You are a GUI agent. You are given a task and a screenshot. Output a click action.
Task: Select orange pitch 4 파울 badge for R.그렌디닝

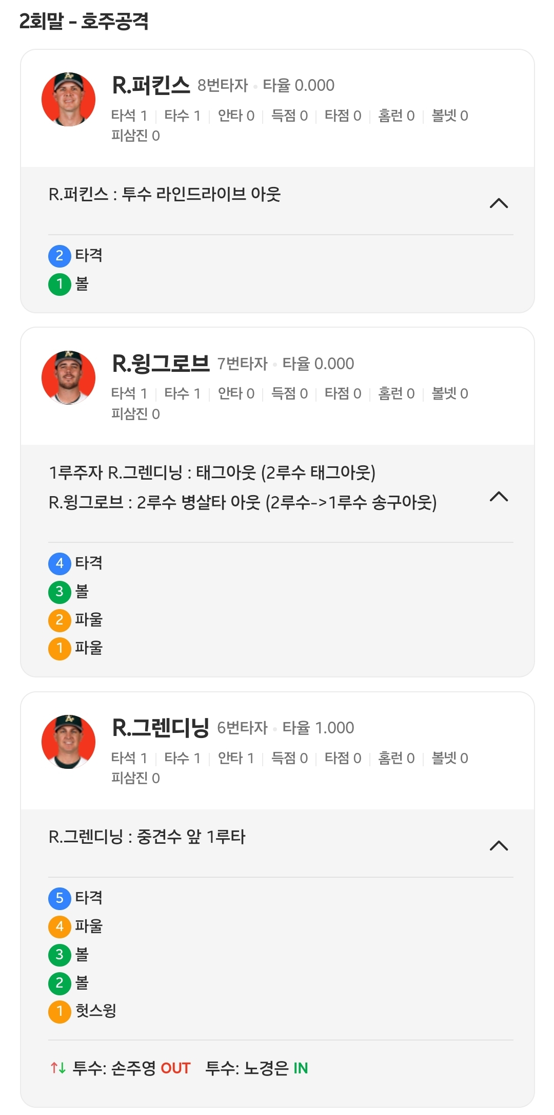pos(60,927)
